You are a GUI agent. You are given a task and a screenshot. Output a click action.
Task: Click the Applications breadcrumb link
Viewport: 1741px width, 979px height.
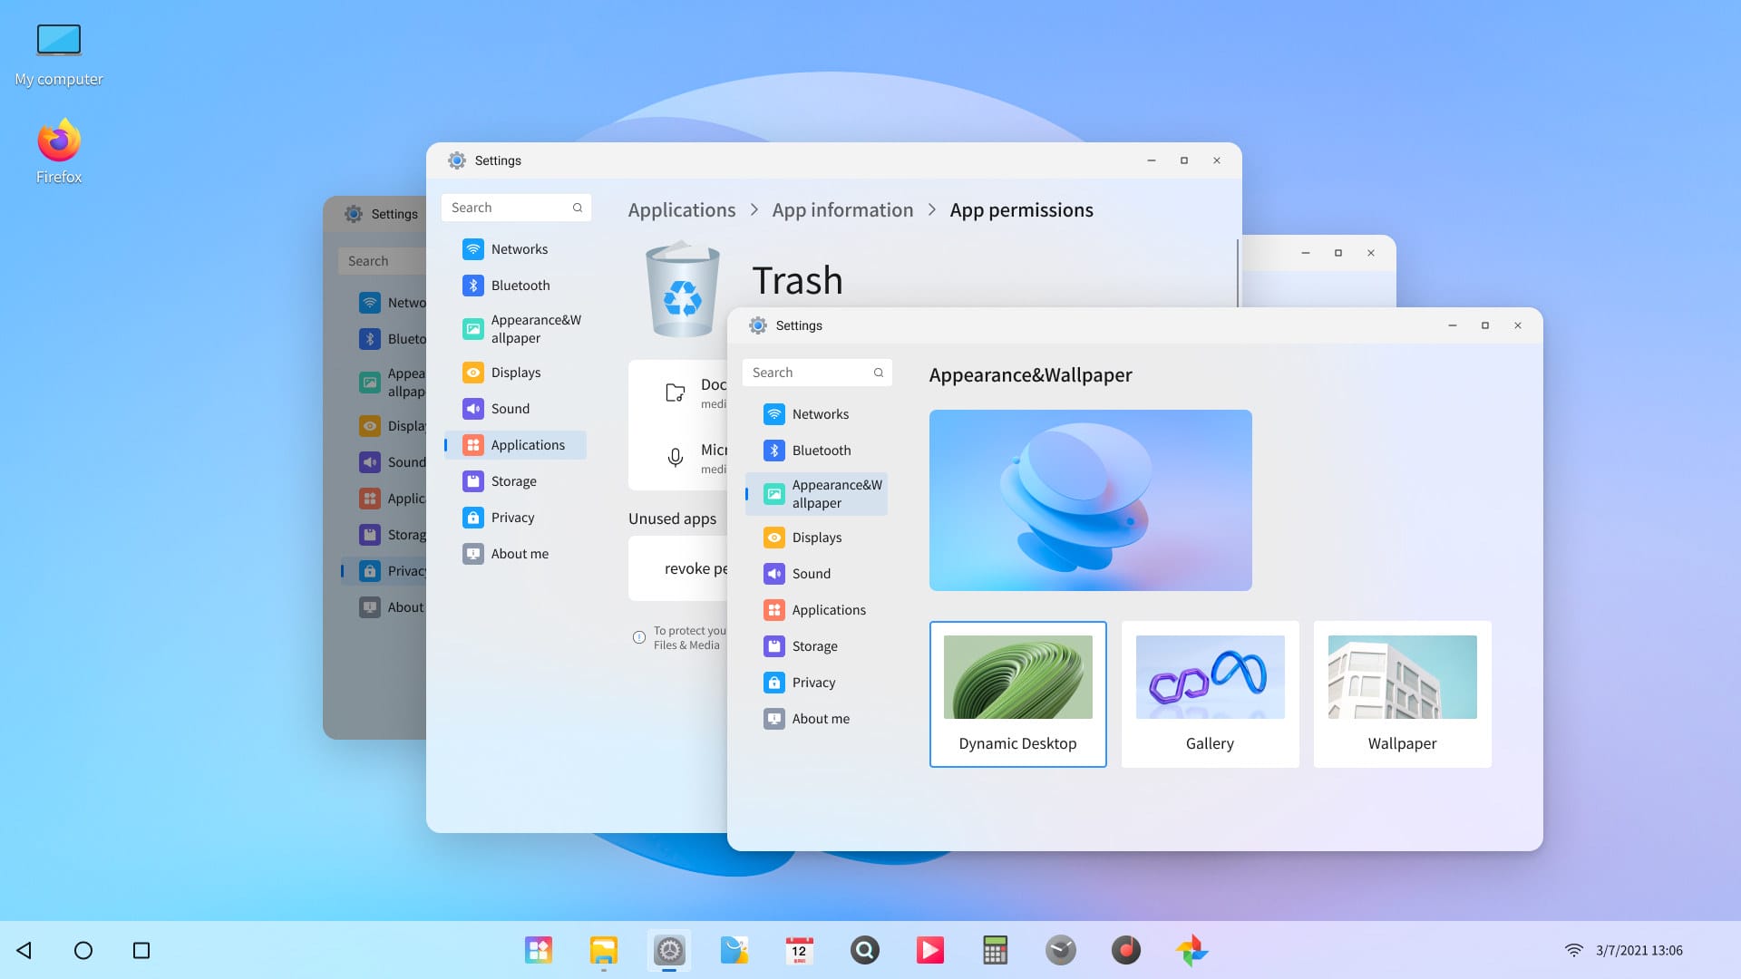(682, 210)
